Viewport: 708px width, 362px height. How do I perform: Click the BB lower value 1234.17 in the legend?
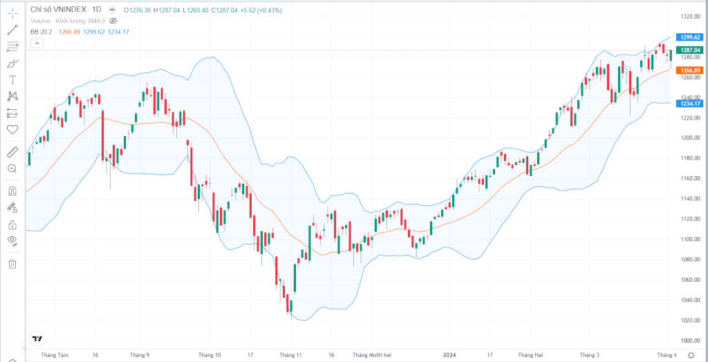(118, 32)
